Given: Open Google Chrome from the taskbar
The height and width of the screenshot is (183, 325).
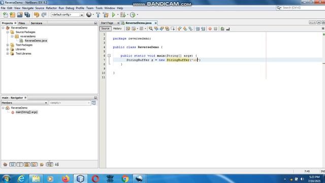Looking at the screenshot, I should pos(125,178).
